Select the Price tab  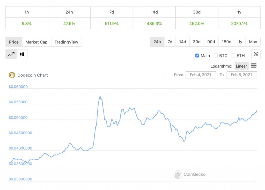click(x=14, y=42)
